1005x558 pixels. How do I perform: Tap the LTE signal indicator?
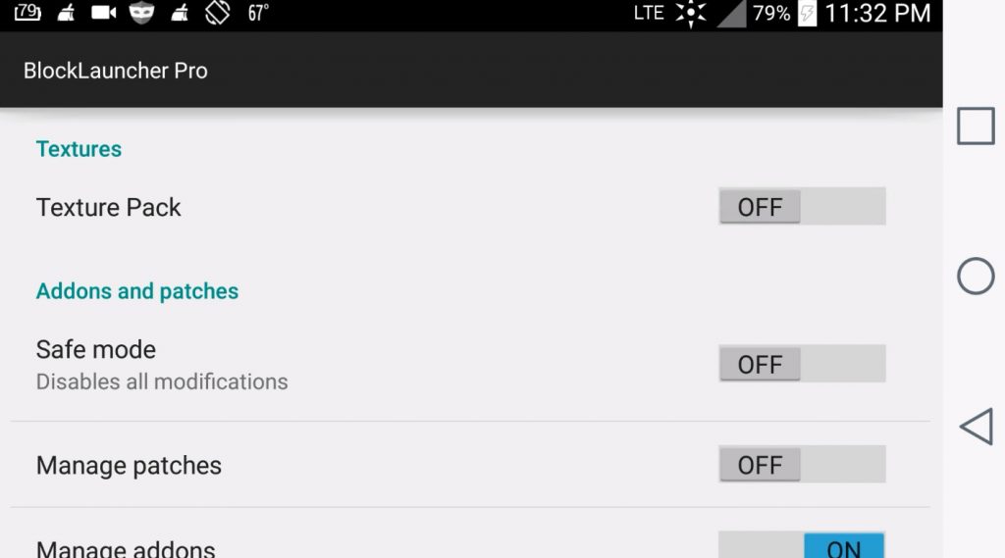649,13
